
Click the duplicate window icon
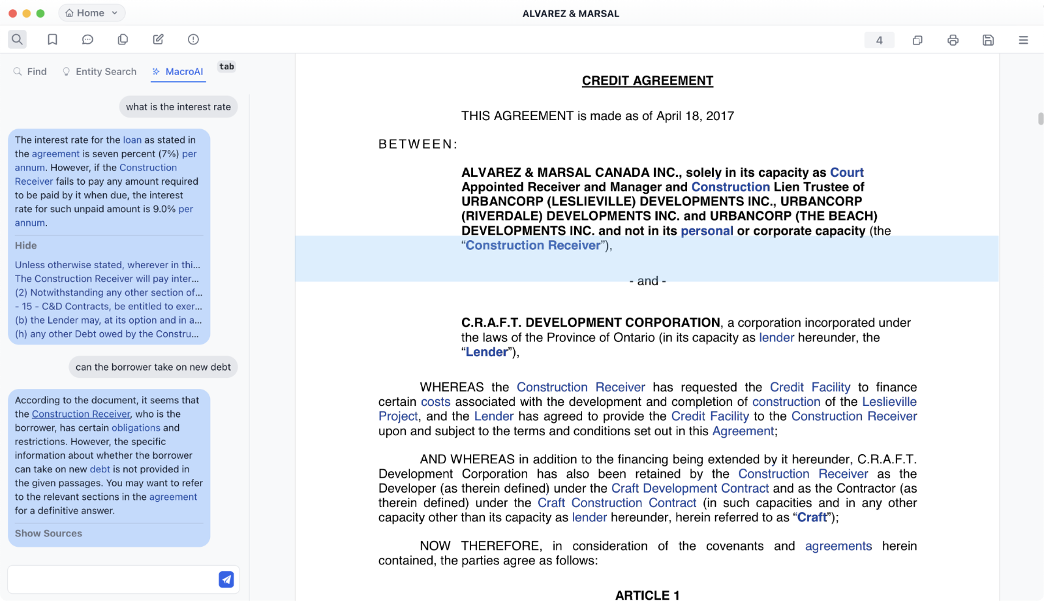coord(917,40)
